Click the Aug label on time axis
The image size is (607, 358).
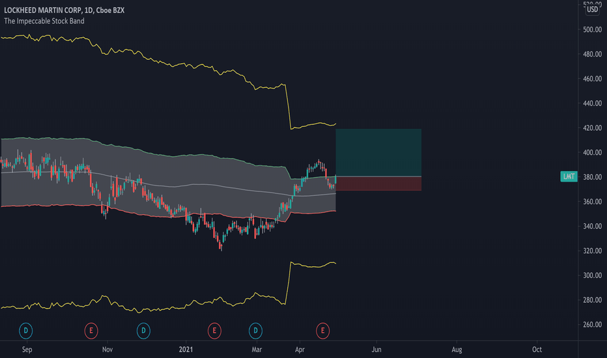pyautogui.click(x=457, y=350)
